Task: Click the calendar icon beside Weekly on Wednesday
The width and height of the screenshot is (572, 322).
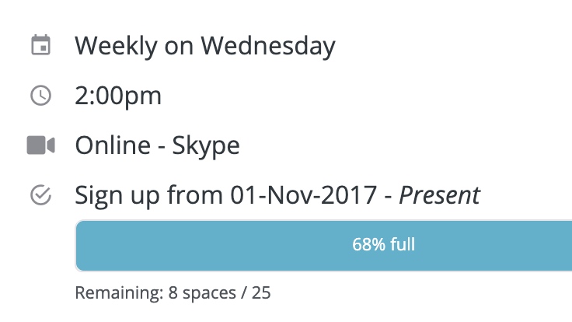Action: point(41,45)
